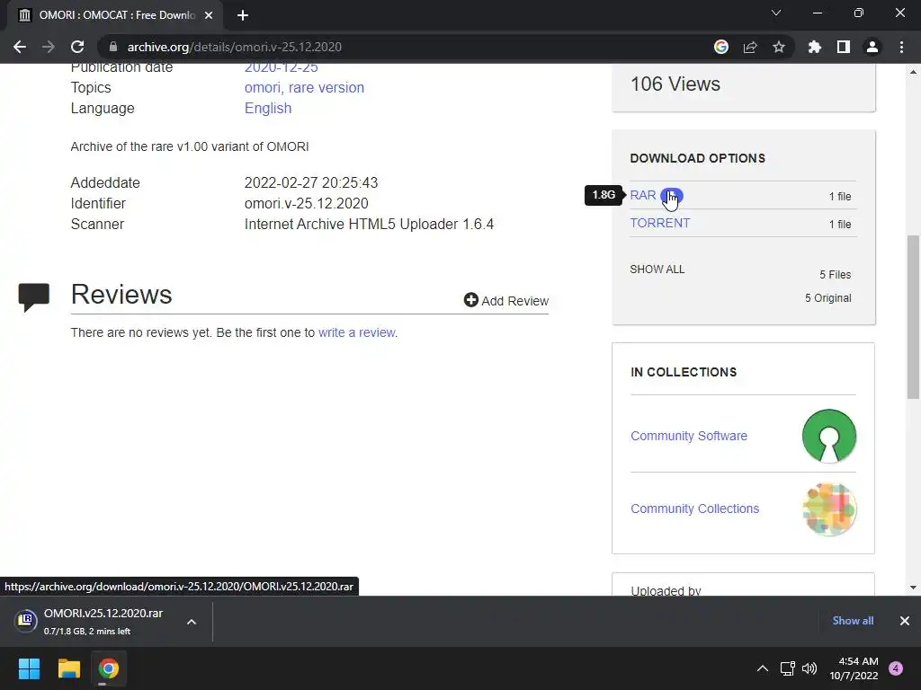Show all downloads
The height and width of the screenshot is (690, 921).
click(853, 621)
